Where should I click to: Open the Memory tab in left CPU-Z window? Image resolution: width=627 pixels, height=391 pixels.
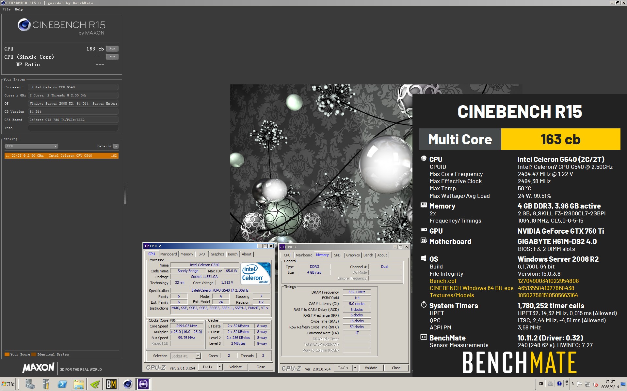[x=187, y=254]
